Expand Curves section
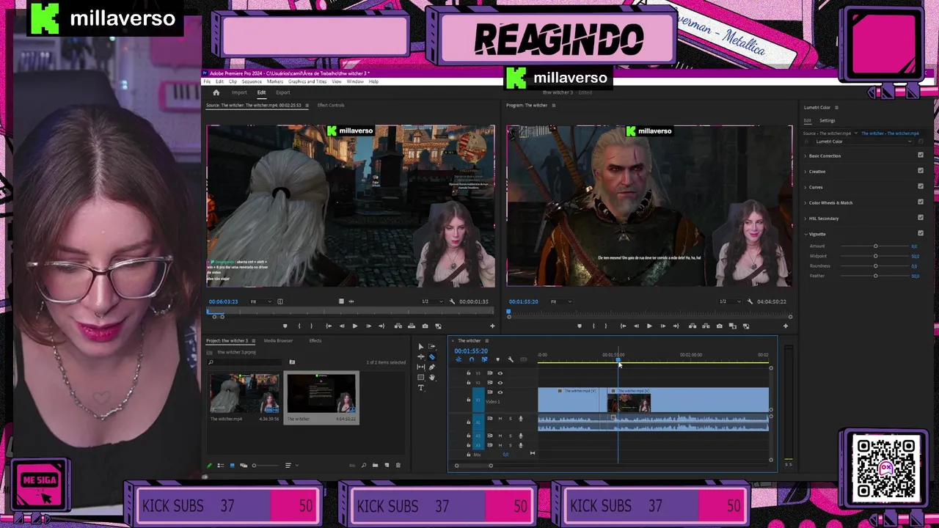 point(805,187)
